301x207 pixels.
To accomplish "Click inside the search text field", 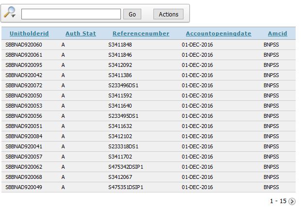I will coord(71,14).
